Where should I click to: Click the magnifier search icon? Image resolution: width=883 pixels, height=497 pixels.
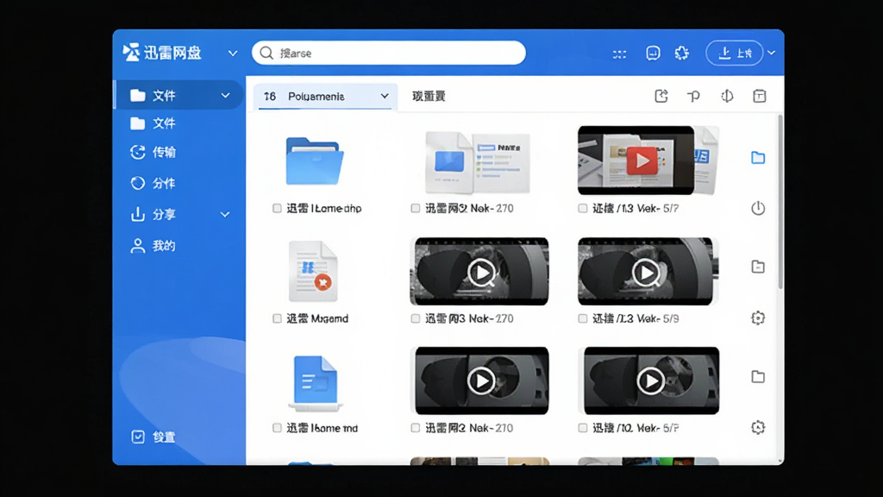266,53
